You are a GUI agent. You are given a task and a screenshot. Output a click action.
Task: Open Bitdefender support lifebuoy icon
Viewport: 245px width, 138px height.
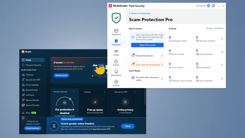(x=213, y=6)
